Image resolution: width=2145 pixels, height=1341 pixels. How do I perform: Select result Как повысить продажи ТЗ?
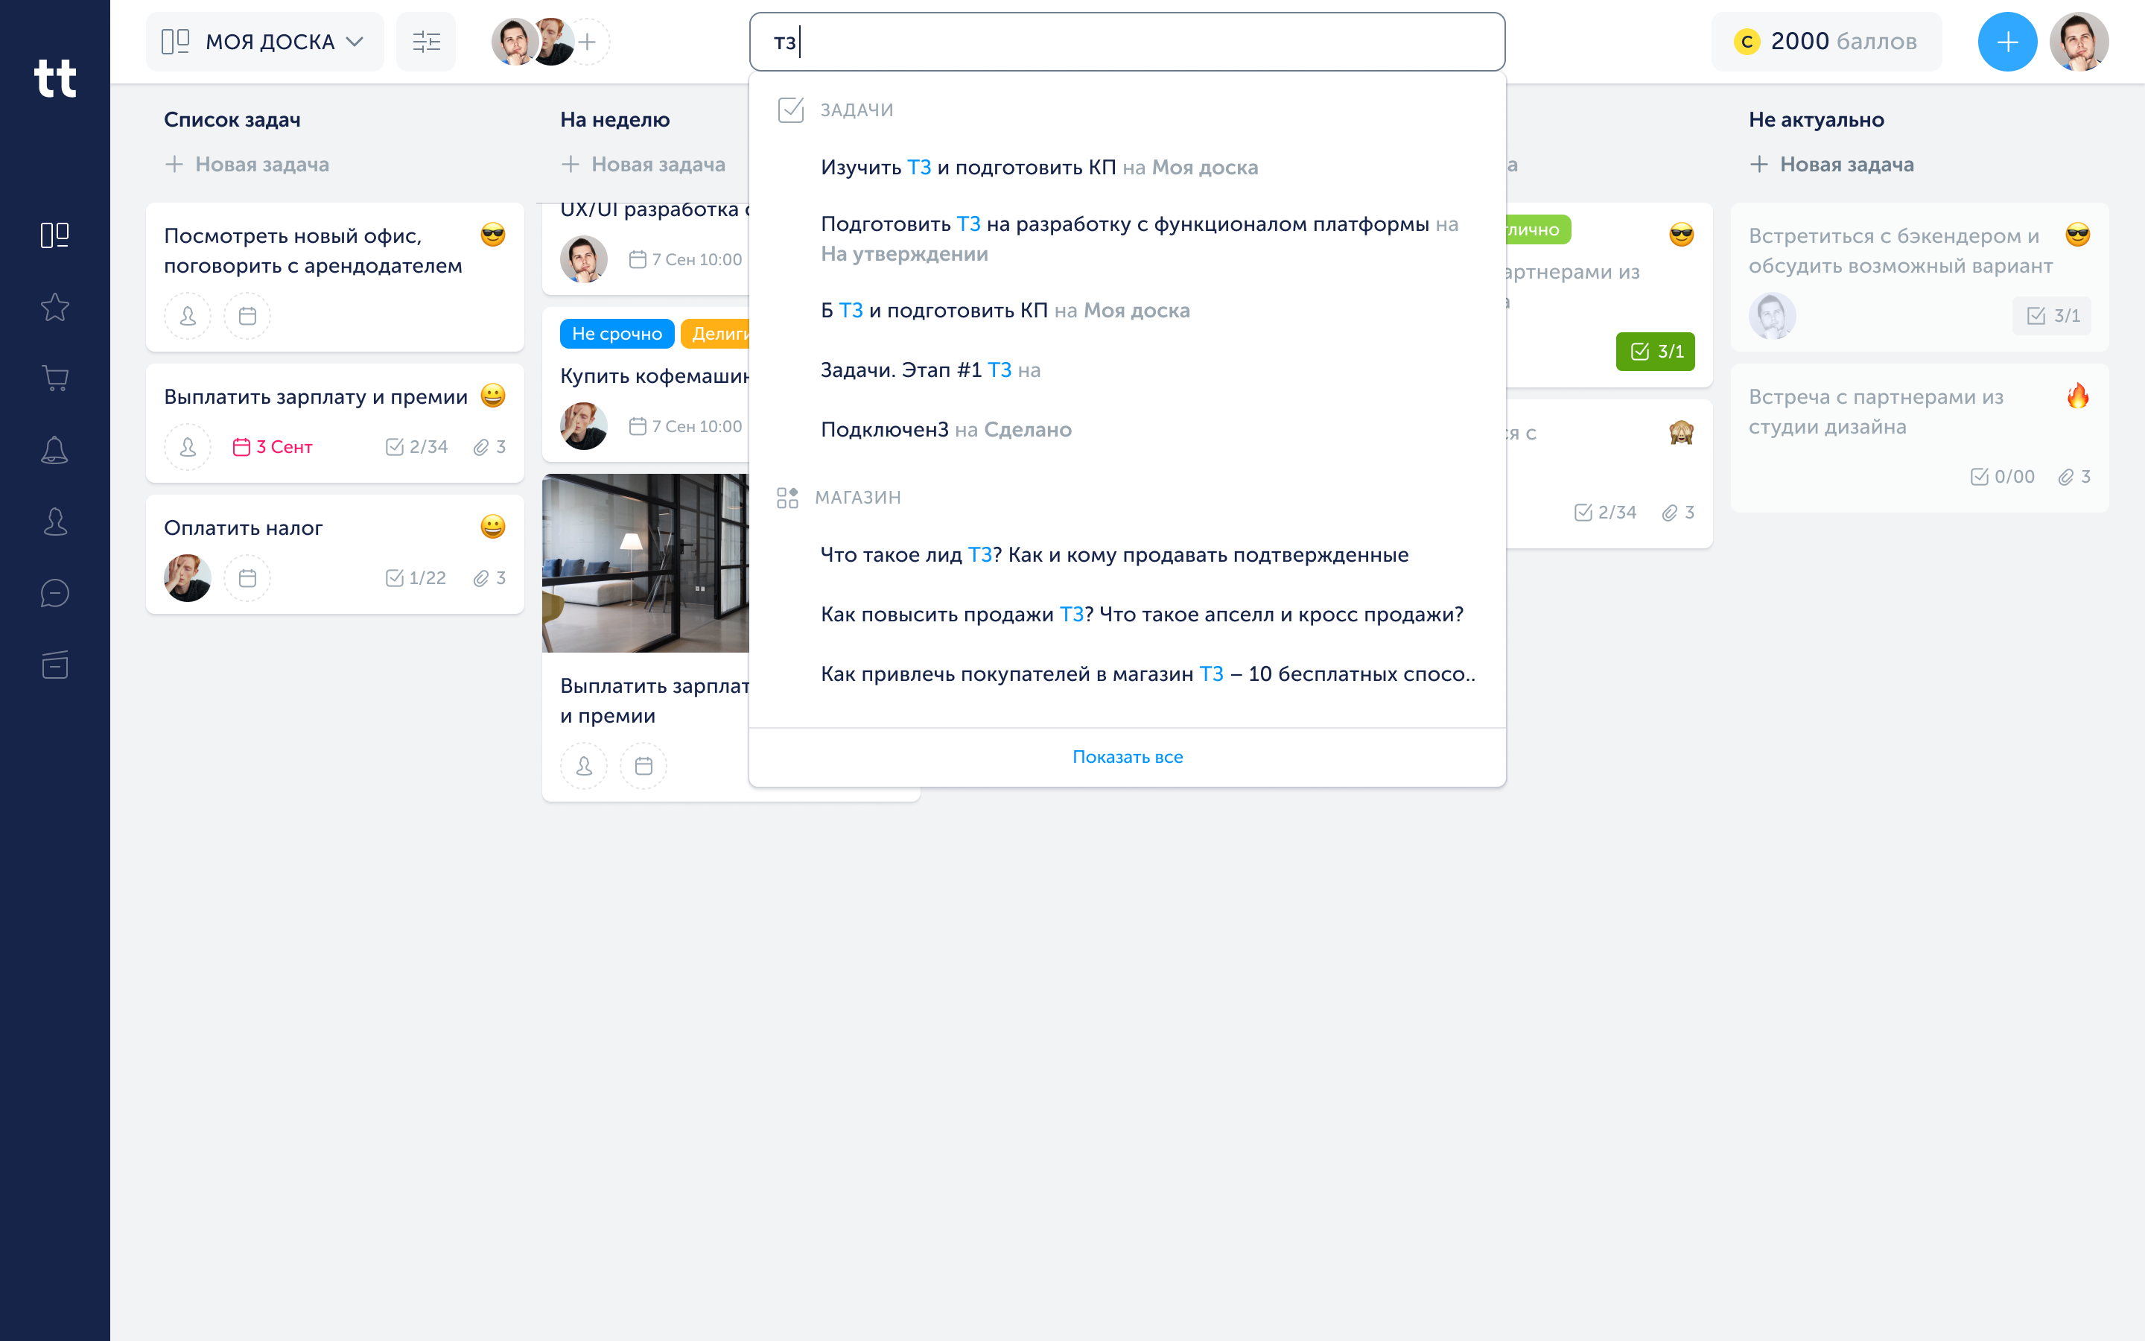coord(1142,615)
